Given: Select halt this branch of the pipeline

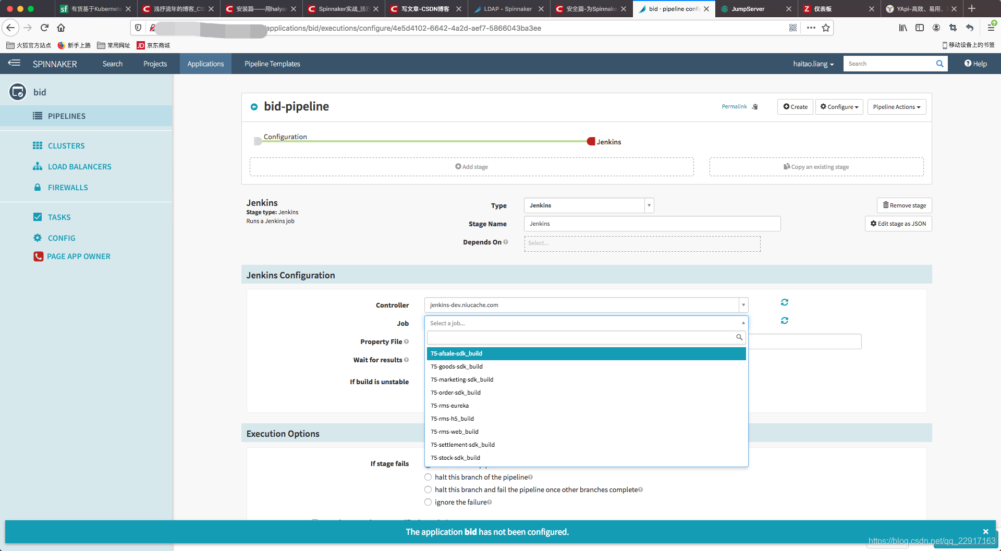Looking at the screenshot, I should pos(428,477).
